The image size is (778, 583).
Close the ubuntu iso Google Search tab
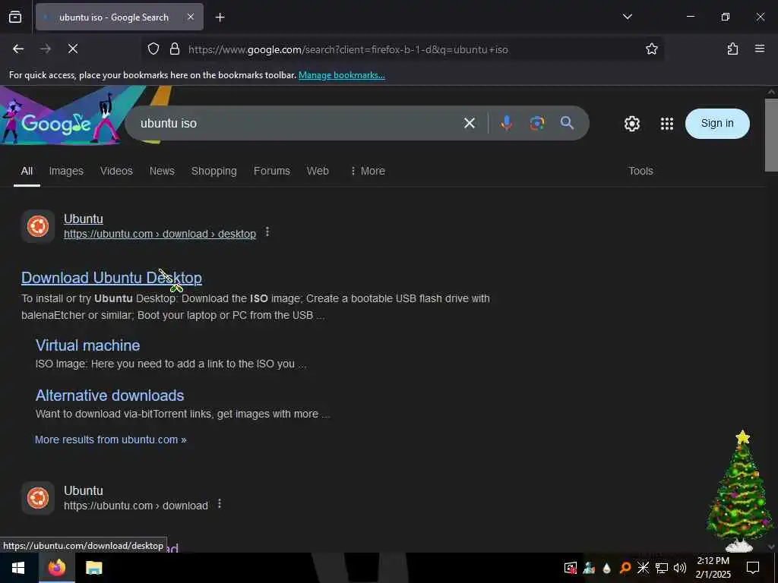click(x=191, y=17)
